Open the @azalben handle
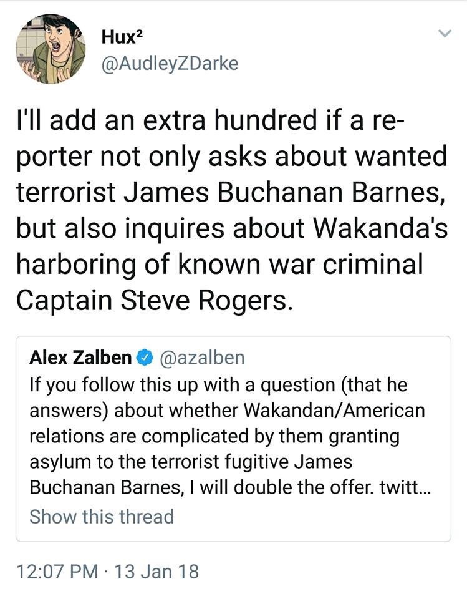Image resolution: width=467 pixels, height=599 pixels. (x=203, y=358)
